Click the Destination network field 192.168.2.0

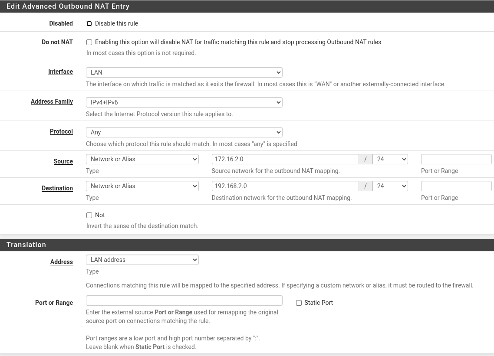coord(285,186)
